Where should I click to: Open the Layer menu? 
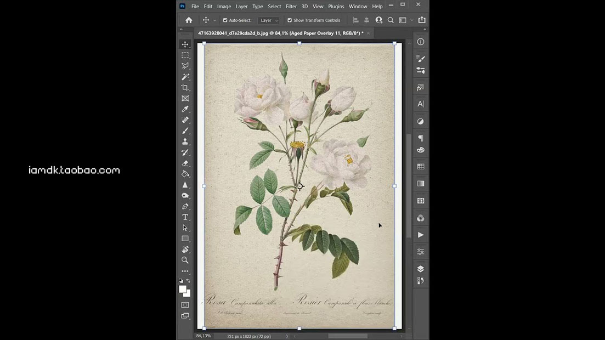click(x=241, y=6)
